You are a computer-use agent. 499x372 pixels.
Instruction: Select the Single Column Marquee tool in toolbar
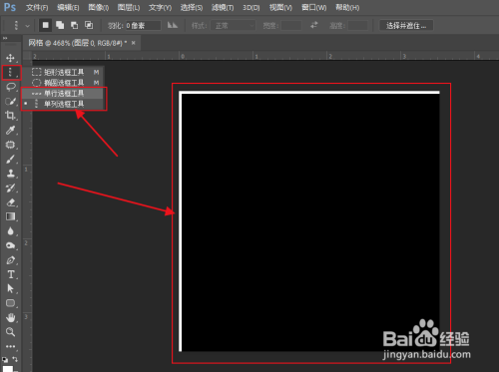10,72
